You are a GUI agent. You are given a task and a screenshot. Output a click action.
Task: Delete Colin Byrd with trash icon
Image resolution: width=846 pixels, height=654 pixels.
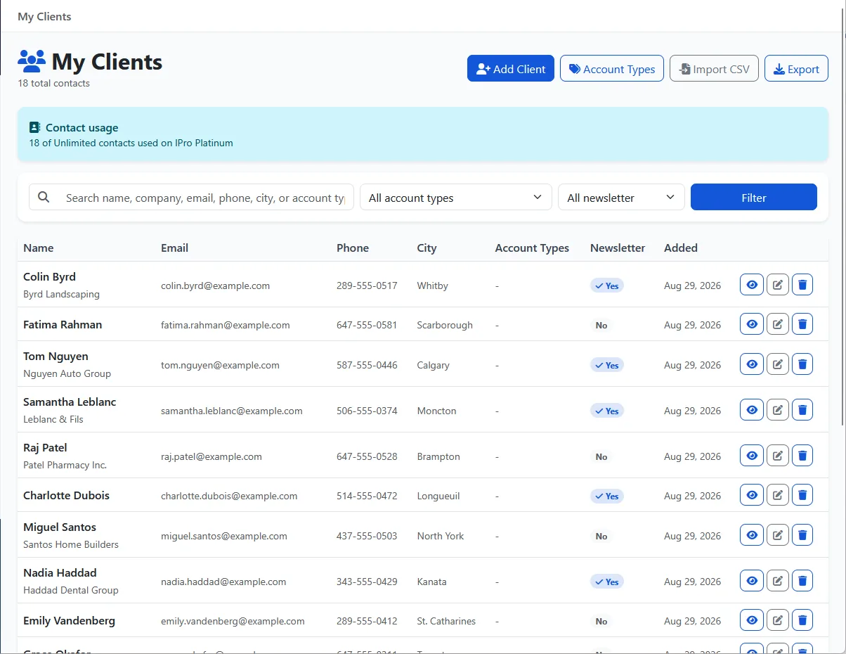tap(802, 285)
